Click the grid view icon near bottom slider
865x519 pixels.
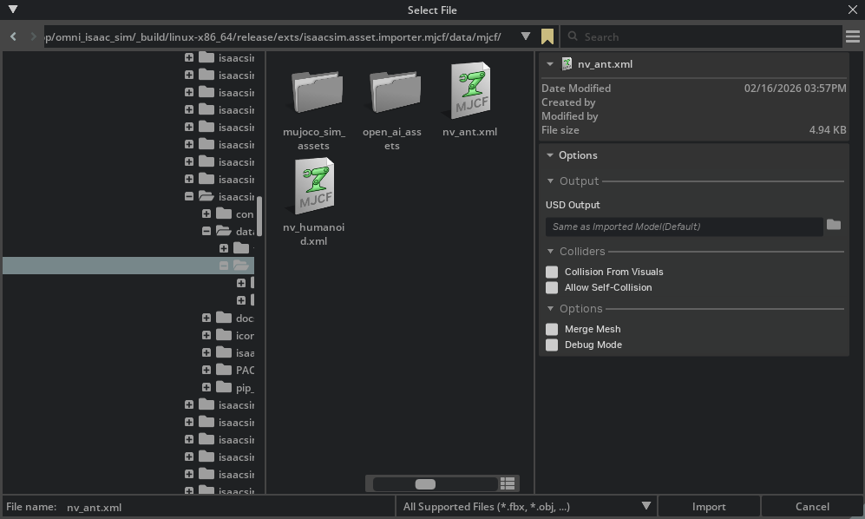(508, 483)
